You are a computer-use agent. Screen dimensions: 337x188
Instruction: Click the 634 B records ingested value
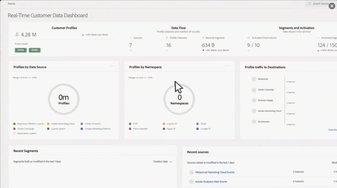[208, 45]
